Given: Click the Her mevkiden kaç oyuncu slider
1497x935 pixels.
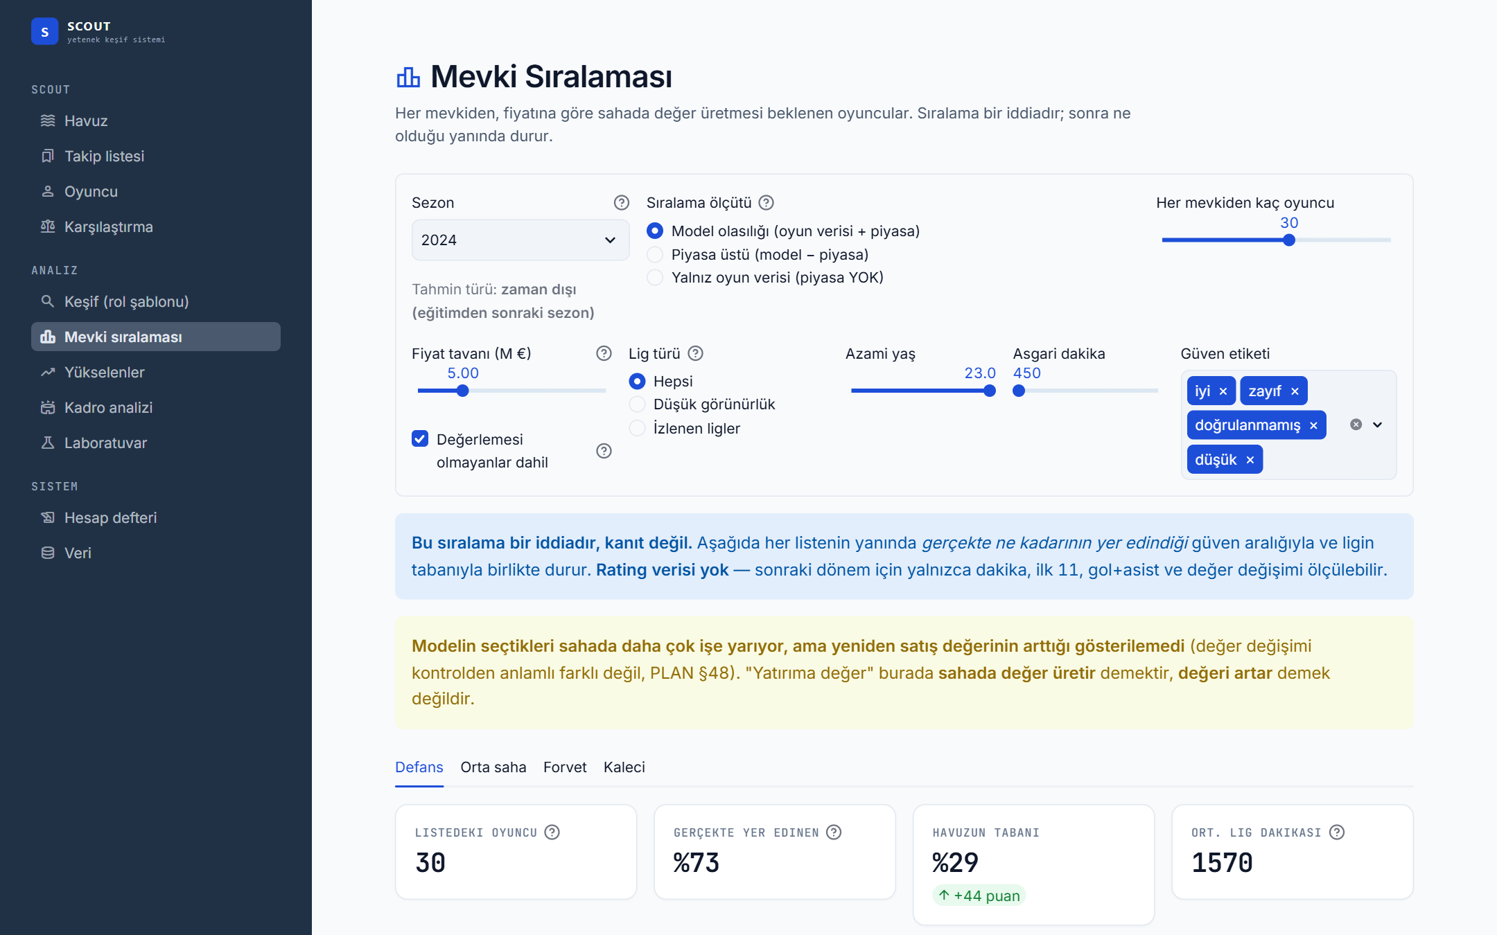Looking at the screenshot, I should (1277, 240).
